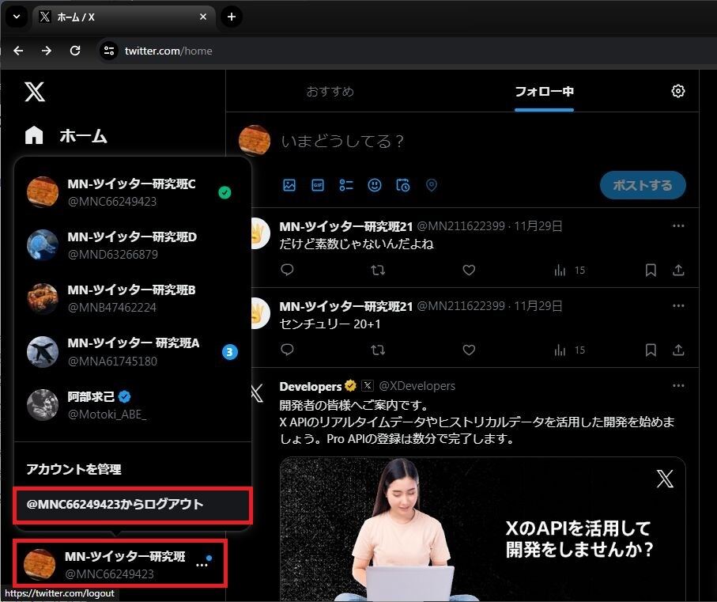Image resolution: width=717 pixels, height=602 pixels.
Task: Reply to the センチュリー 20+1 post
Action: point(287,350)
